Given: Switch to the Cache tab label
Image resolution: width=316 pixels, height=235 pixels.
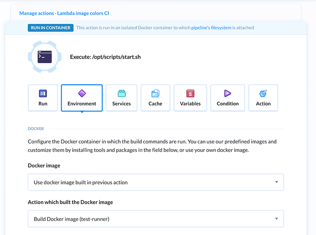Looking at the screenshot, I should point(155,104).
